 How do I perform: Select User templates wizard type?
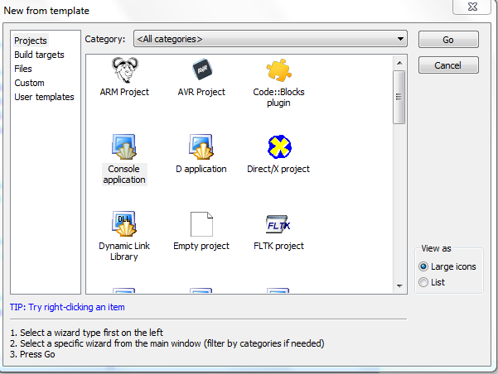(x=44, y=97)
